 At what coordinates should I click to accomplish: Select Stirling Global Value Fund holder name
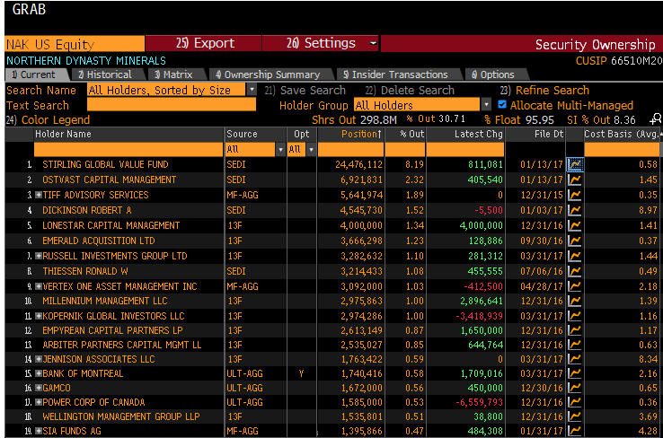105,165
